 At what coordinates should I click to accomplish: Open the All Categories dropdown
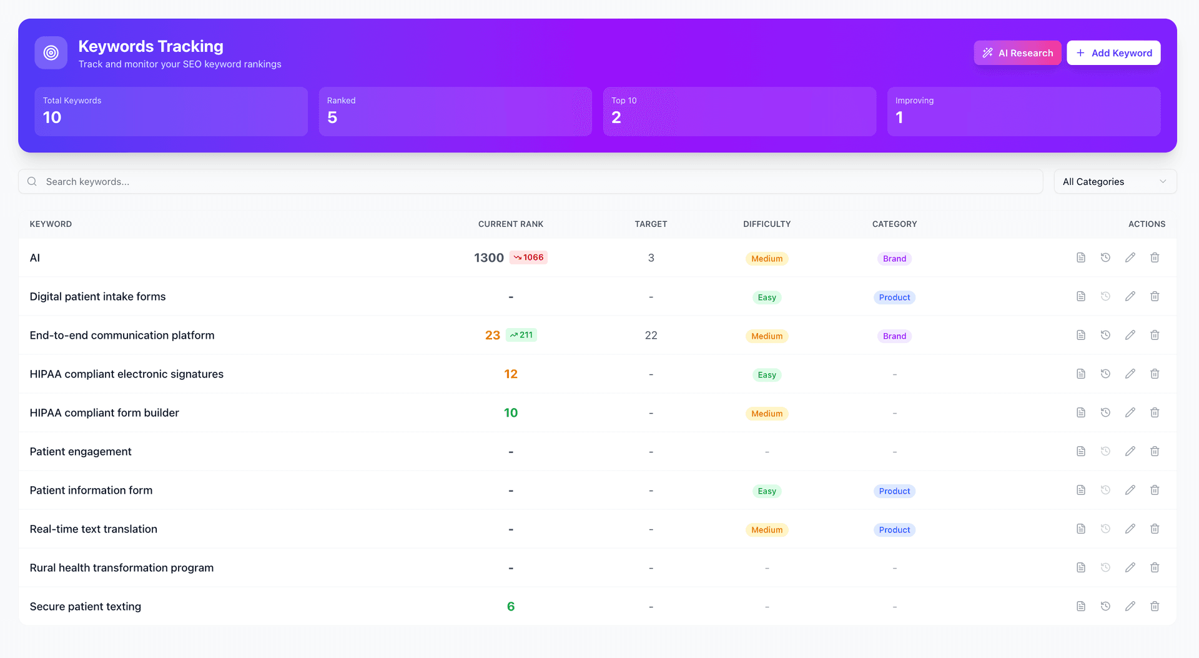1115,181
